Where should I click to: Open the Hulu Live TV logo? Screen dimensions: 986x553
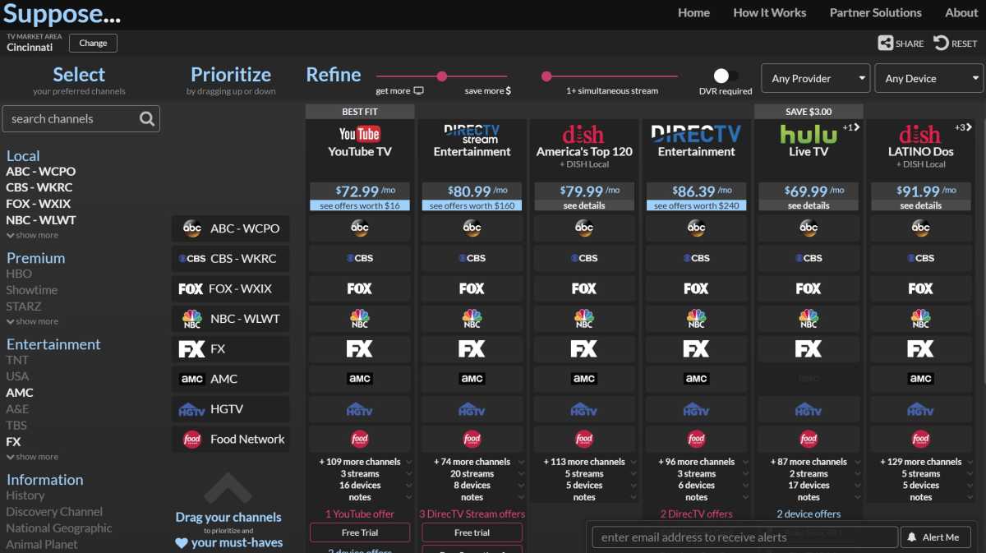coord(809,134)
